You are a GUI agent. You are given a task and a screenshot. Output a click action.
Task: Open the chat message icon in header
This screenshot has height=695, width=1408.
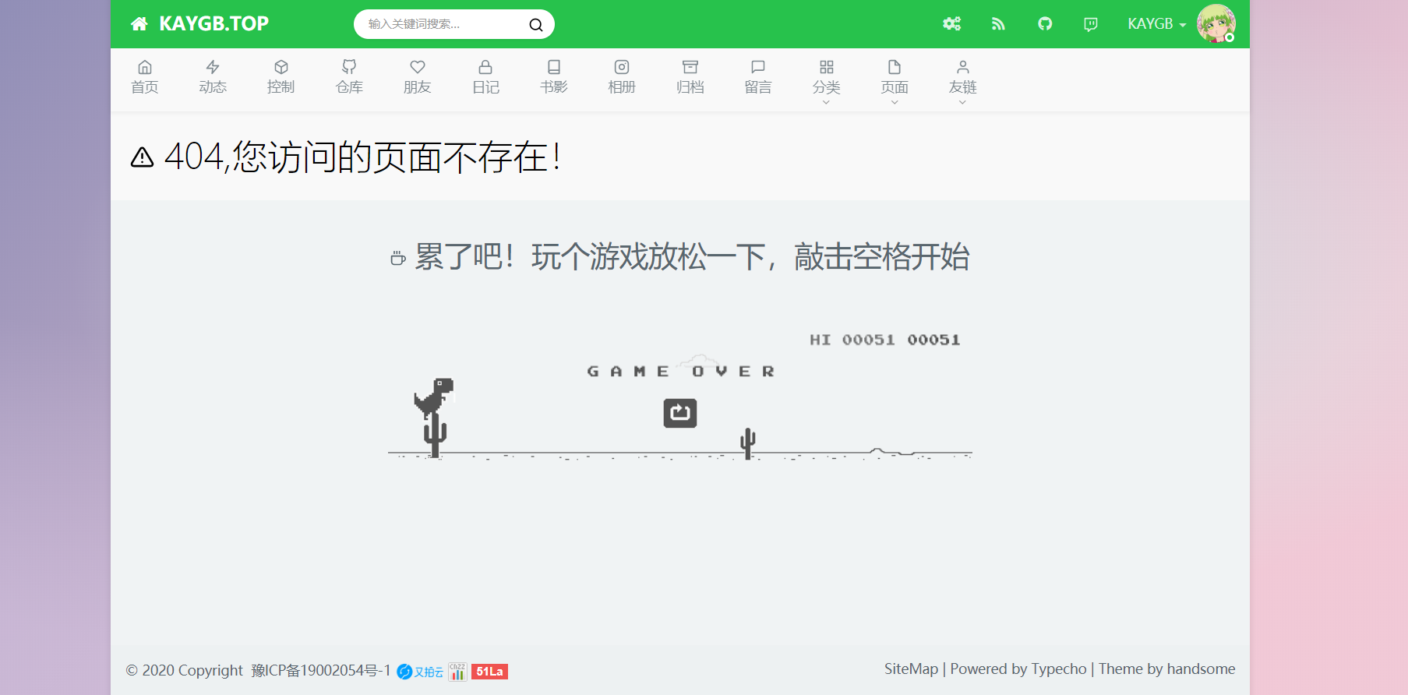point(1091,24)
